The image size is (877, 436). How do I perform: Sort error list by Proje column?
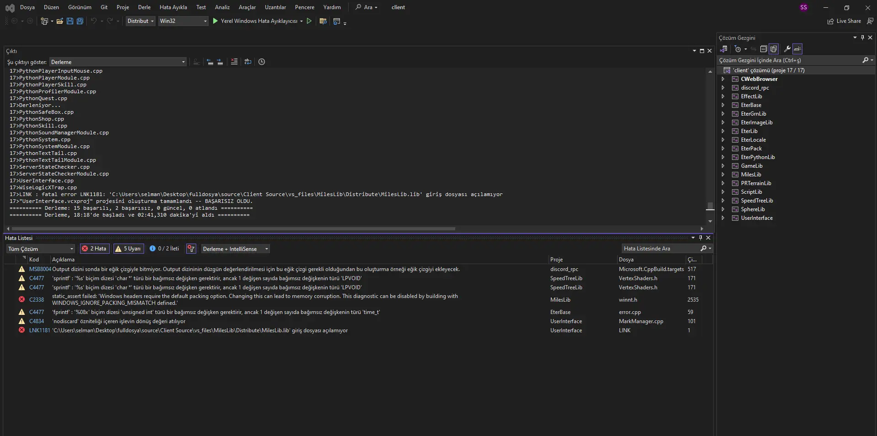click(556, 260)
